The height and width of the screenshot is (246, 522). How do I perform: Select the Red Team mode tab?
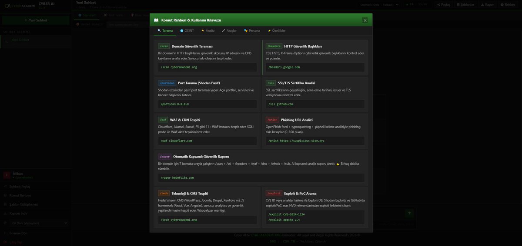click(114, 15)
